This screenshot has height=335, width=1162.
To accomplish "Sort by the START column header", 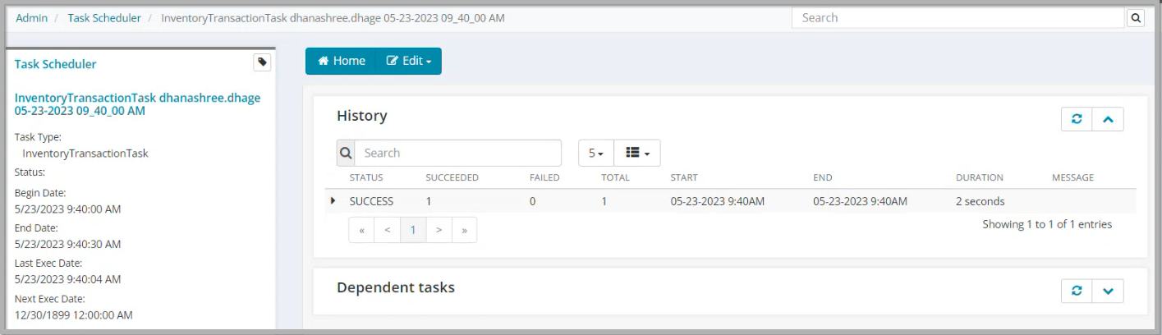I will click(x=683, y=177).
